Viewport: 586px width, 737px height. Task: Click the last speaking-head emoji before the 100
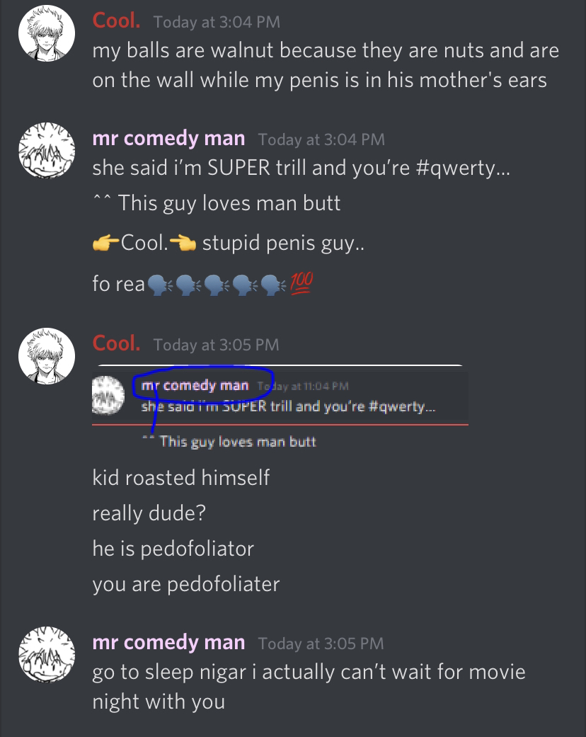click(273, 285)
